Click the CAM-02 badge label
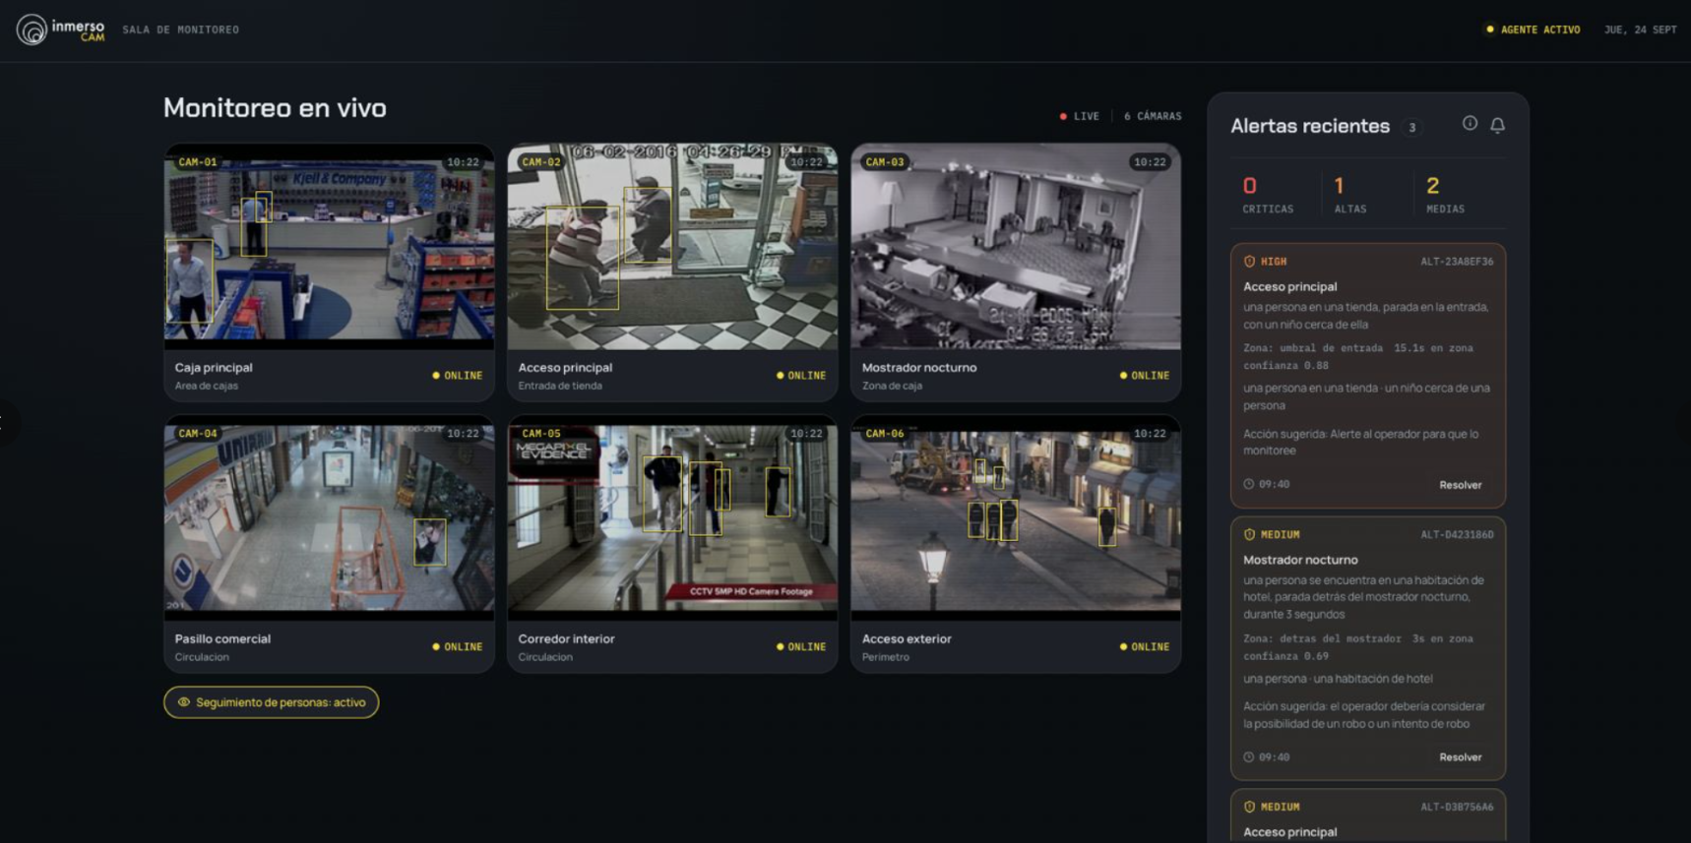Screen dimensions: 1691x843 pyautogui.click(x=541, y=162)
